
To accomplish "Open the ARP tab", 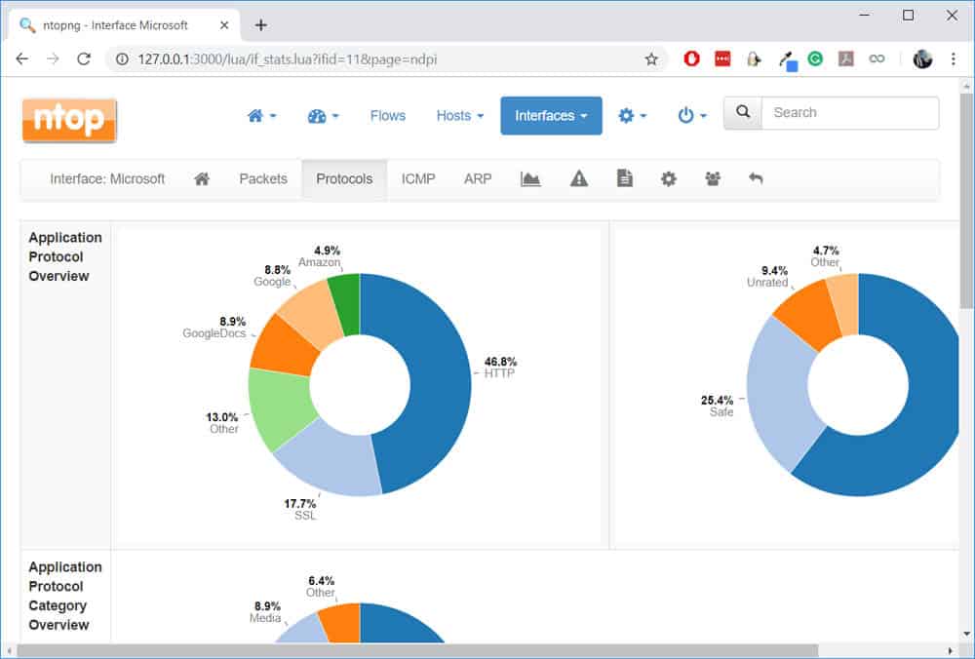I will tap(478, 179).
